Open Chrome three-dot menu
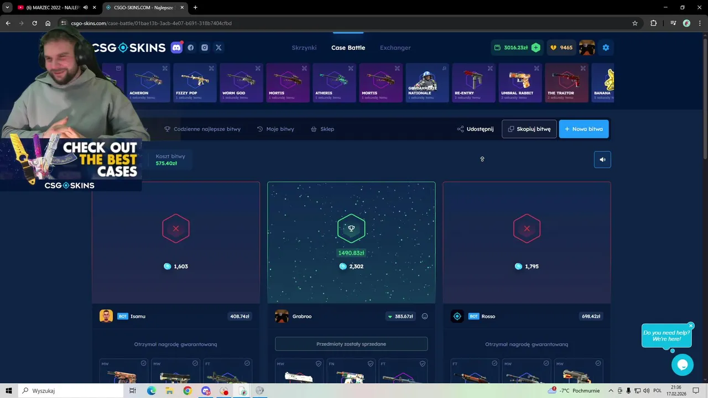 pos(700,23)
